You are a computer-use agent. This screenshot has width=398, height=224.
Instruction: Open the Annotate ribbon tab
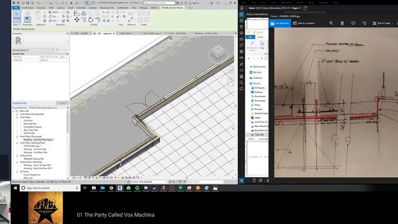click(81, 8)
